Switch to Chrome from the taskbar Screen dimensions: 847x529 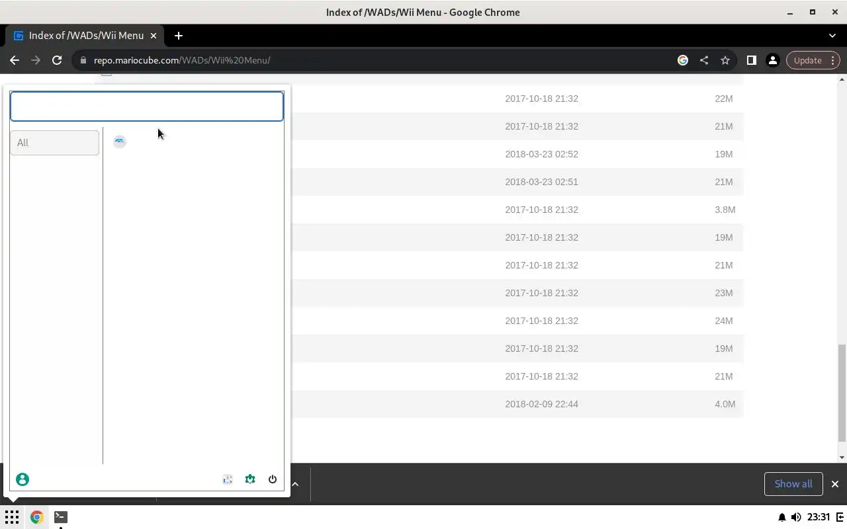(x=36, y=517)
